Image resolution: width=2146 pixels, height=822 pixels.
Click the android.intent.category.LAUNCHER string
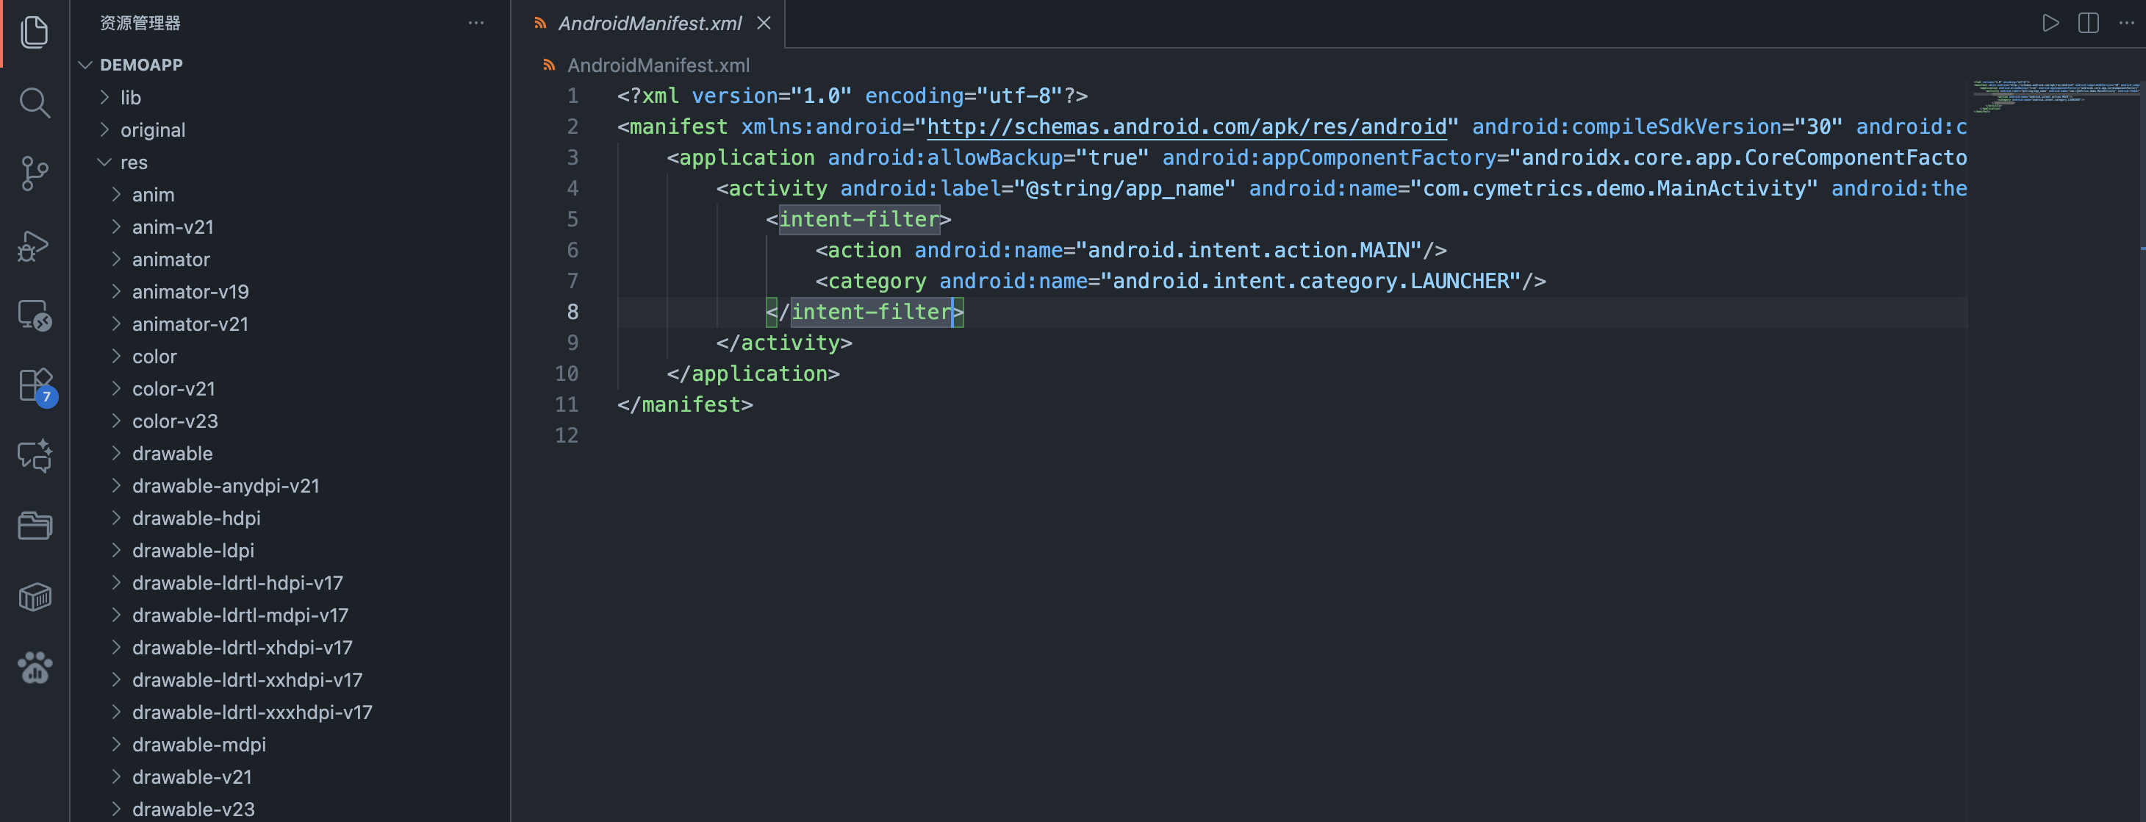1310,281
